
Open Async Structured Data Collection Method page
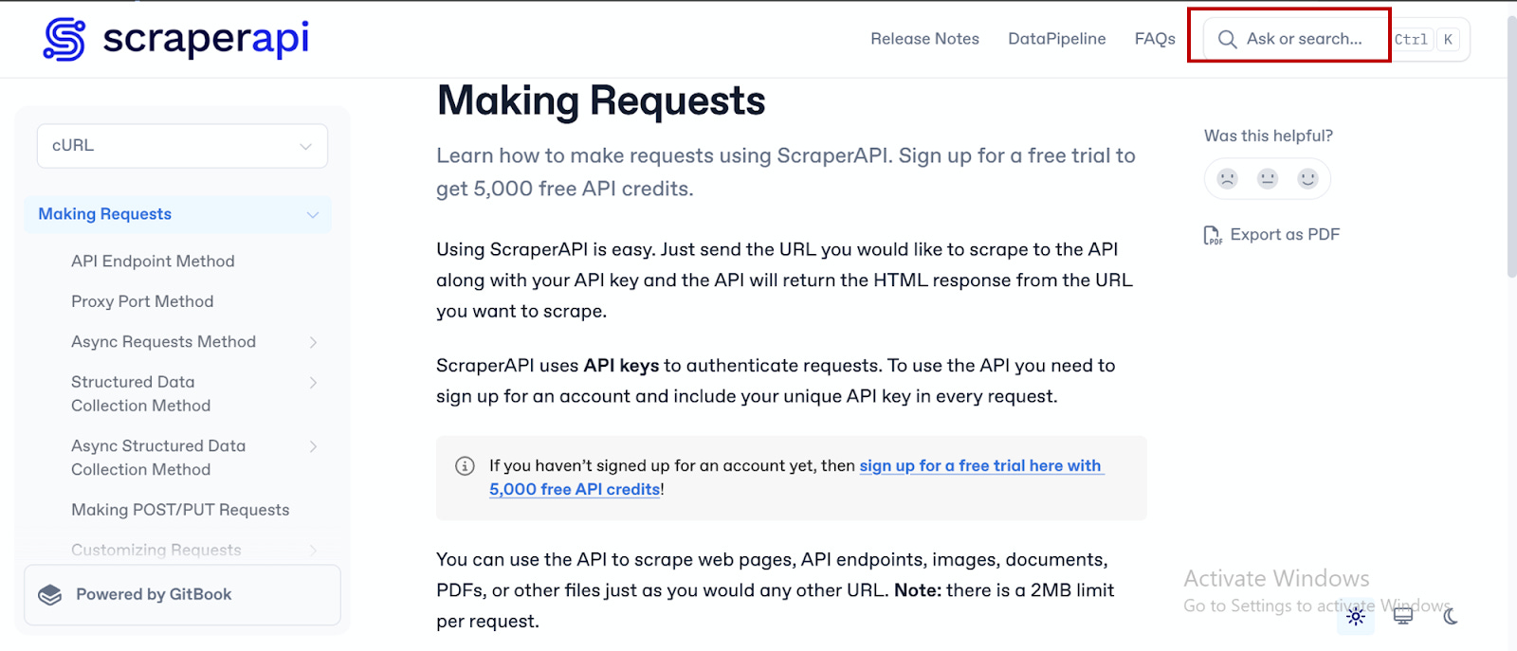(158, 458)
